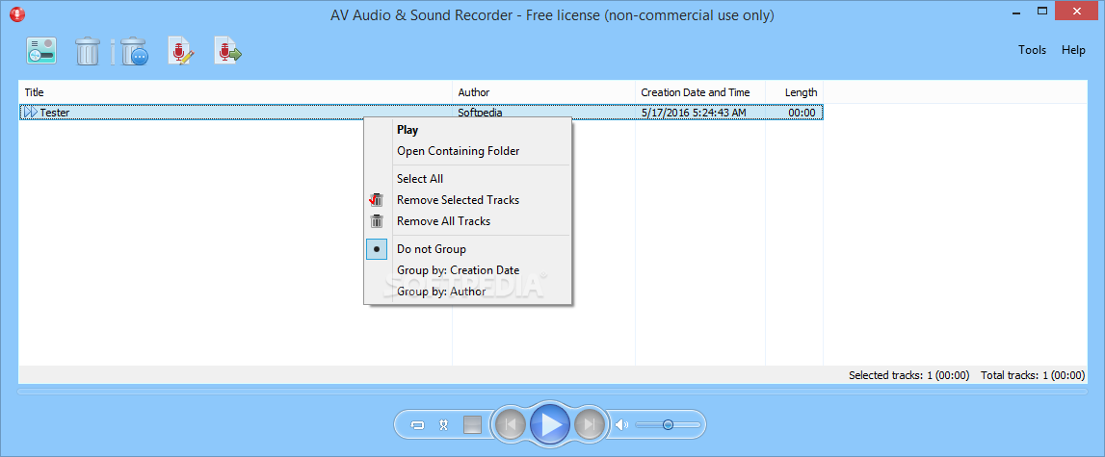Select the Tester track title

[x=54, y=112]
